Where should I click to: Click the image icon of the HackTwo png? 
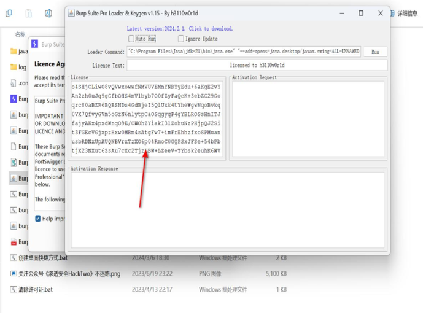14,273
